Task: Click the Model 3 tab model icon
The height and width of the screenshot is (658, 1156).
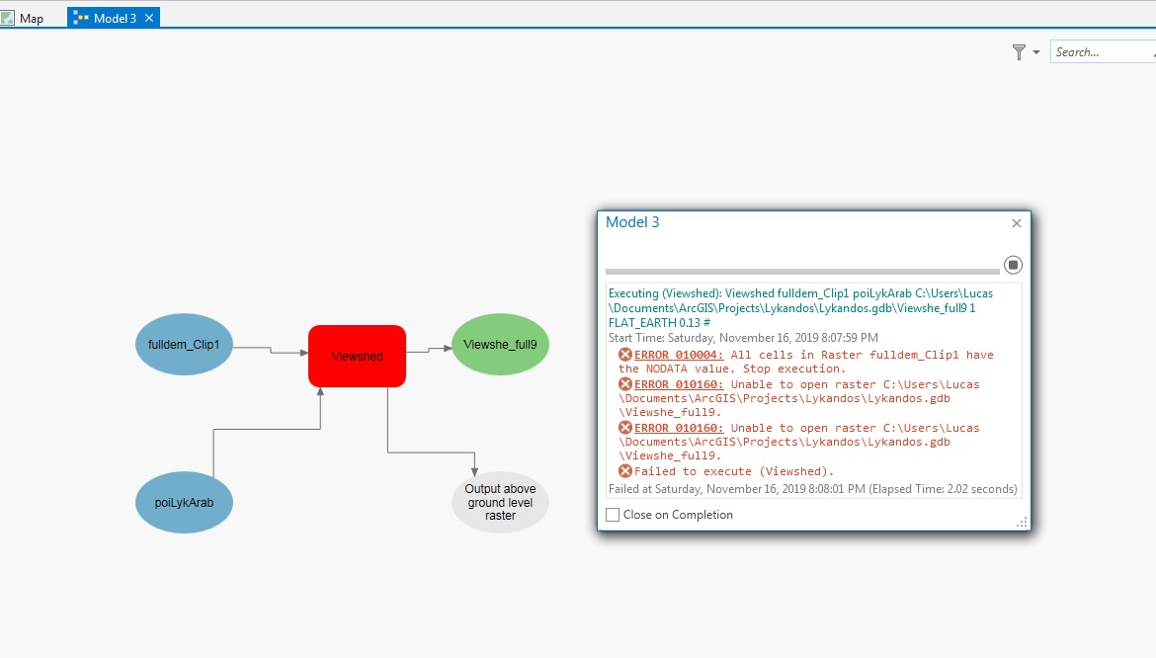Action: coord(80,18)
